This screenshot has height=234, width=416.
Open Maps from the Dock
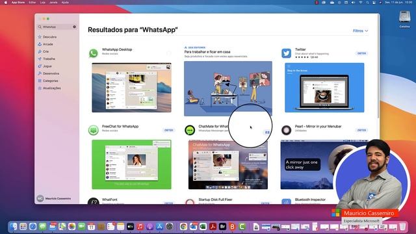pyautogui.click(x=62, y=227)
